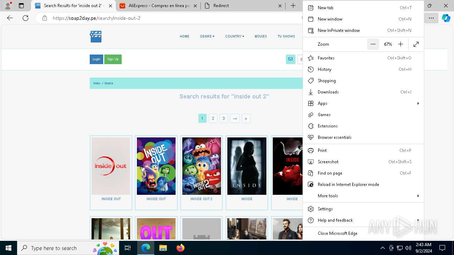Click the Windows taskbar search box

tap(68, 248)
